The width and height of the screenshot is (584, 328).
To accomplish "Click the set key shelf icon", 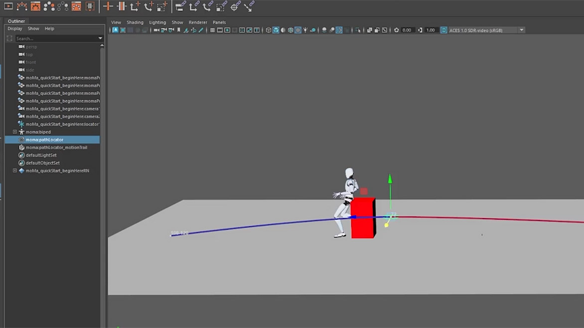I will [x=108, y=6].
